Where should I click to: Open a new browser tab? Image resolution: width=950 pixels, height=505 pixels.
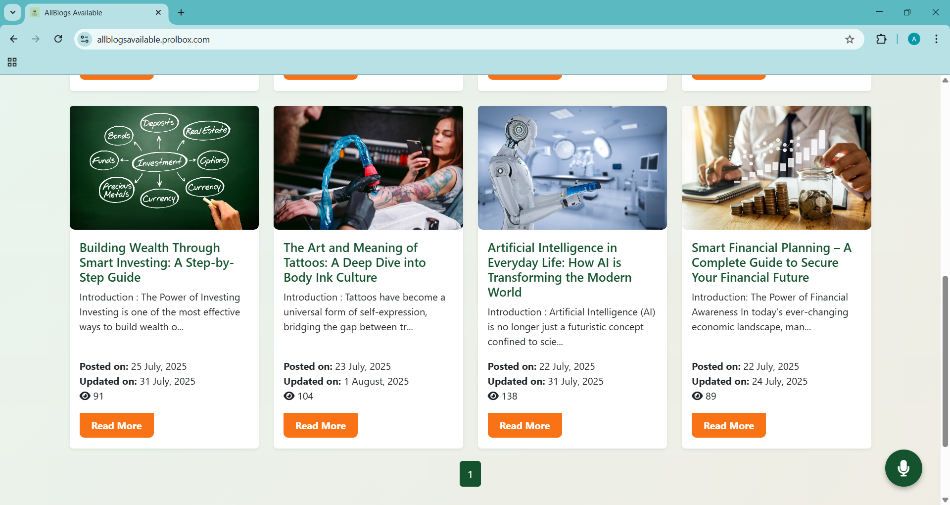click(x=181, y=12)
